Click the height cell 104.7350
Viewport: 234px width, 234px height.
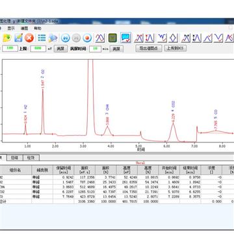point(127,192)
